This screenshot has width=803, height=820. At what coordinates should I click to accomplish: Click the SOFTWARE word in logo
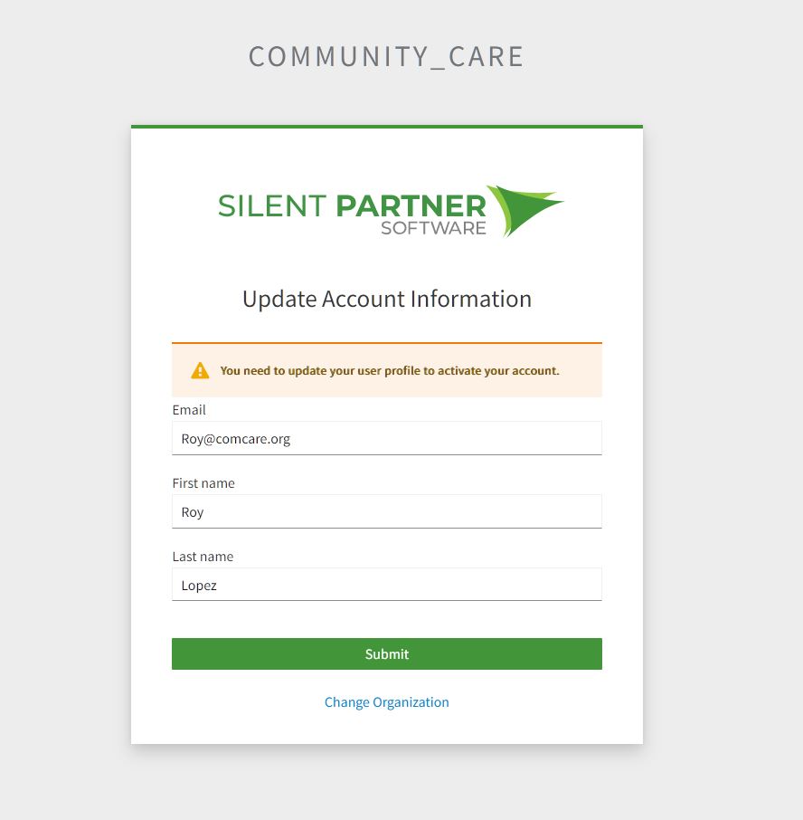coord(433,228)
